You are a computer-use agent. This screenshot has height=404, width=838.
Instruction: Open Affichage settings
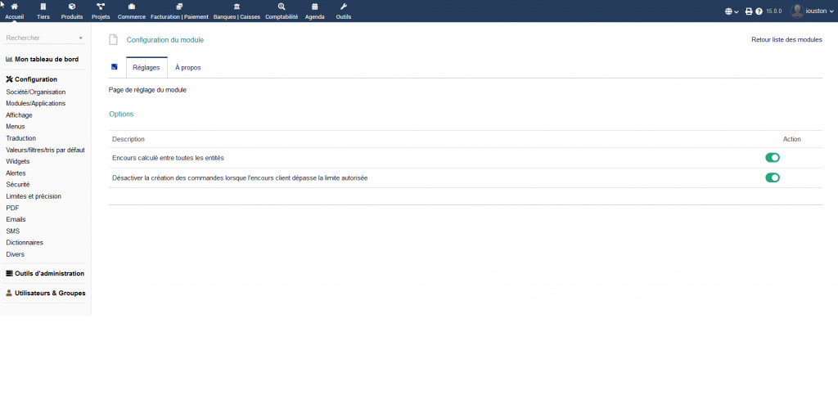point(20,114)
